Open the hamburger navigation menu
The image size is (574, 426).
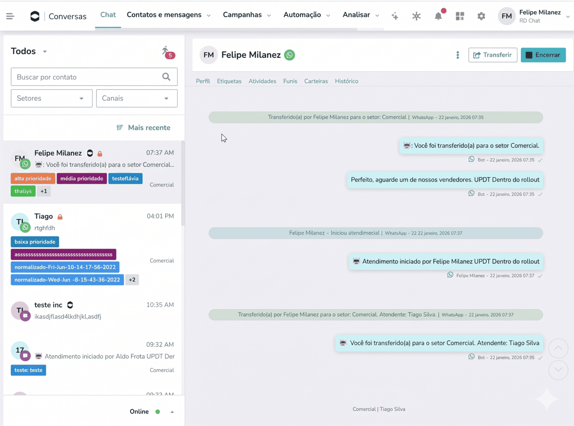coord(10,16)
